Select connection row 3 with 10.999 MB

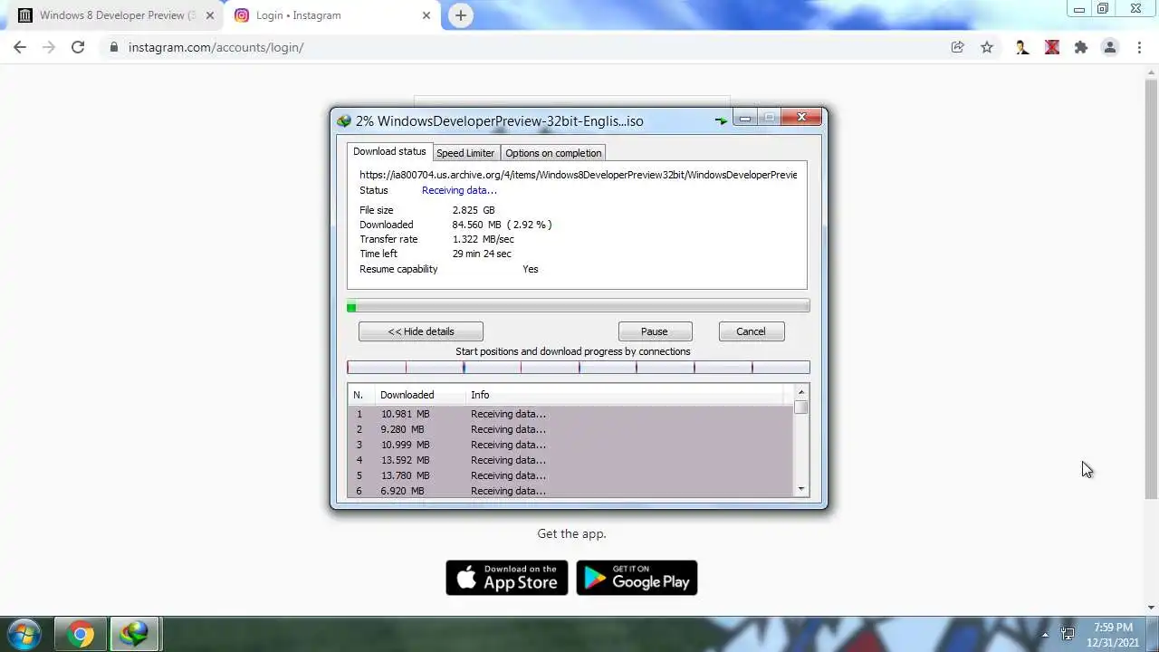570,445
